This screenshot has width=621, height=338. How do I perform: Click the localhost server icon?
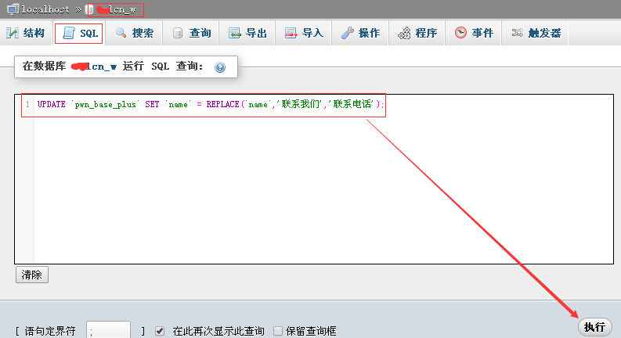tap(13, 9)
